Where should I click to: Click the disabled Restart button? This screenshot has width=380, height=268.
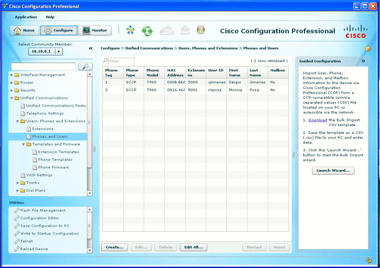(x=254, y=247)
